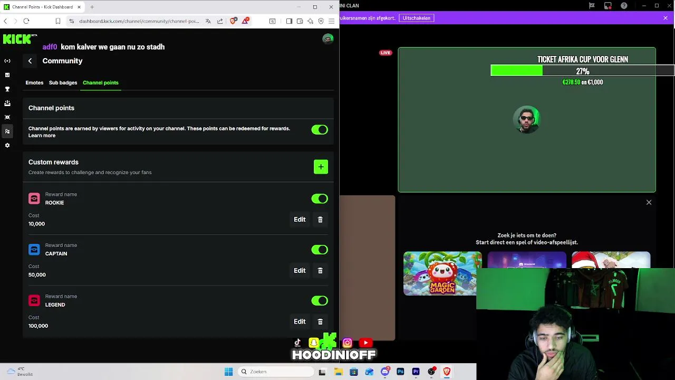The height and width of the screenshot is (380, 675).
Task: Switch to the Emotes tab
Action: click(34, 83)
